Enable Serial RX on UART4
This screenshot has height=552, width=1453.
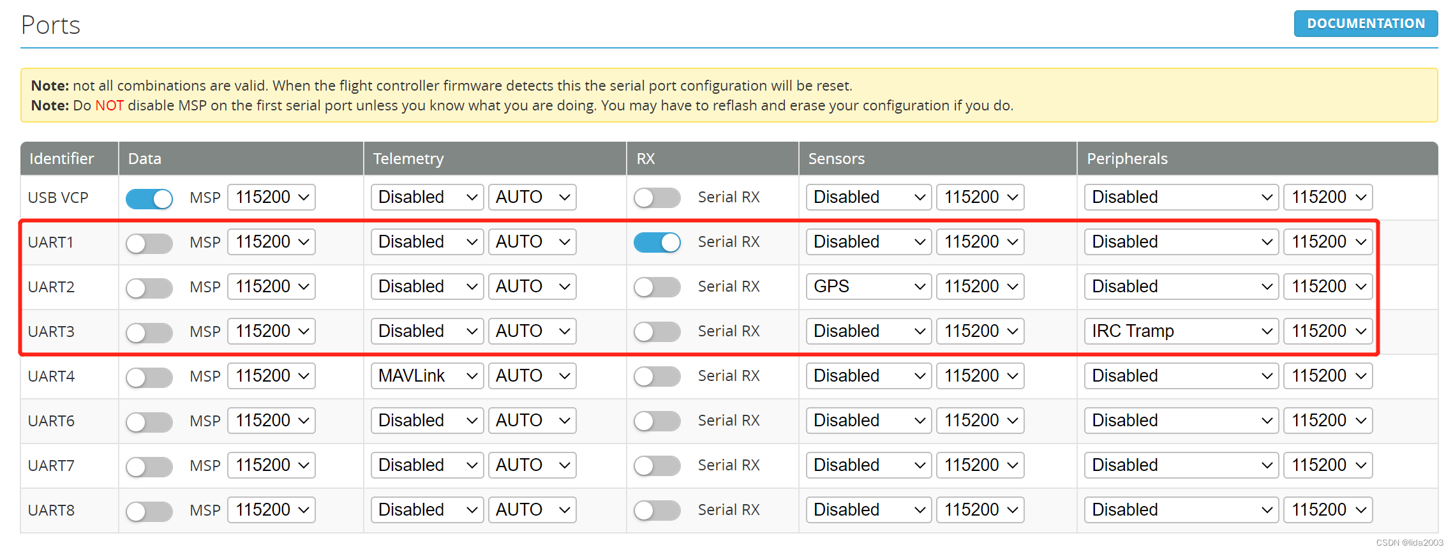657,376
